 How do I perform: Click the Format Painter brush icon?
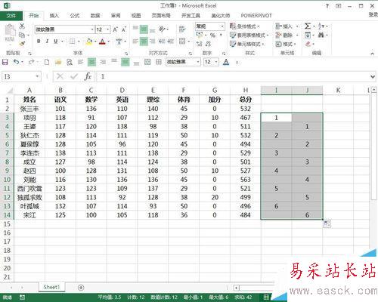click(x=22, y=44)
